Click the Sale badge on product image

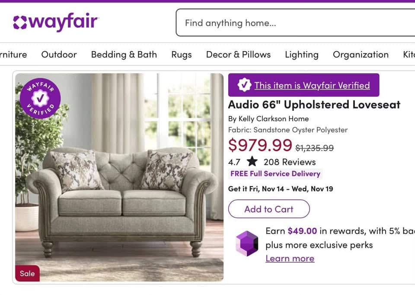pyautogui.click(x=27, y=273)
